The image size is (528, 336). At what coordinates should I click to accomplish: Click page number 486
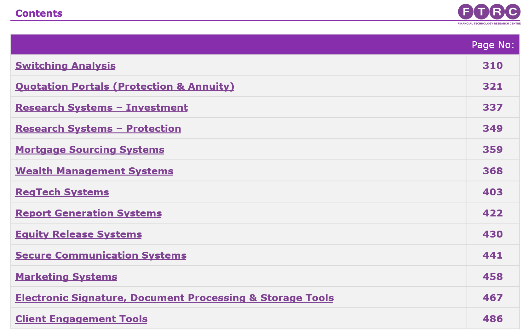point(493,319)
